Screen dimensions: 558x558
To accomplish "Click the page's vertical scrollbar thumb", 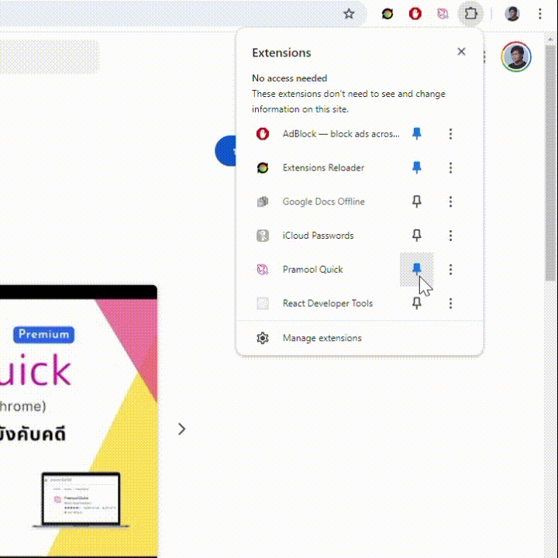I will 550,162.
